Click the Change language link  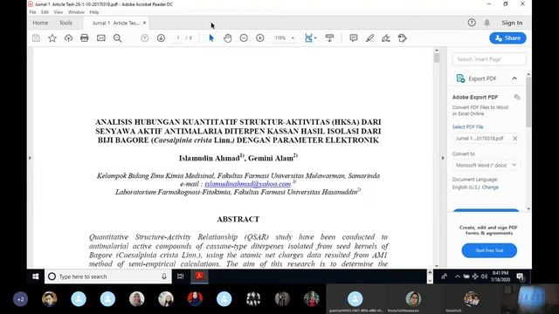(x=490, y=188)
